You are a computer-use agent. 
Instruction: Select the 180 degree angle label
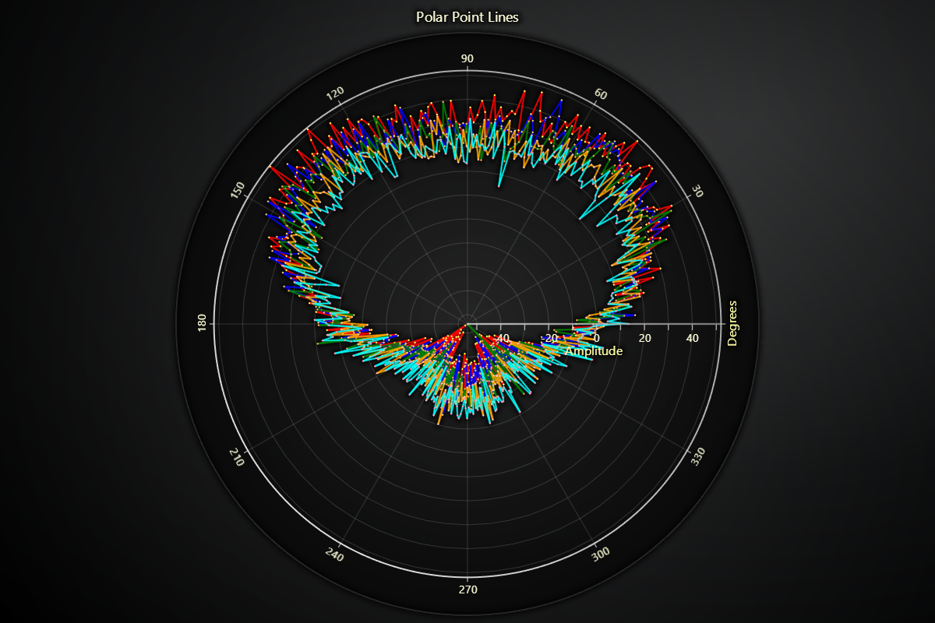[x=202, y=323]
